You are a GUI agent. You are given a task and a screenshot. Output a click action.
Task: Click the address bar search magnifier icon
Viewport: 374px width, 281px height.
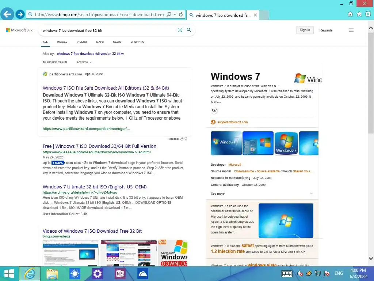(169, 15)
